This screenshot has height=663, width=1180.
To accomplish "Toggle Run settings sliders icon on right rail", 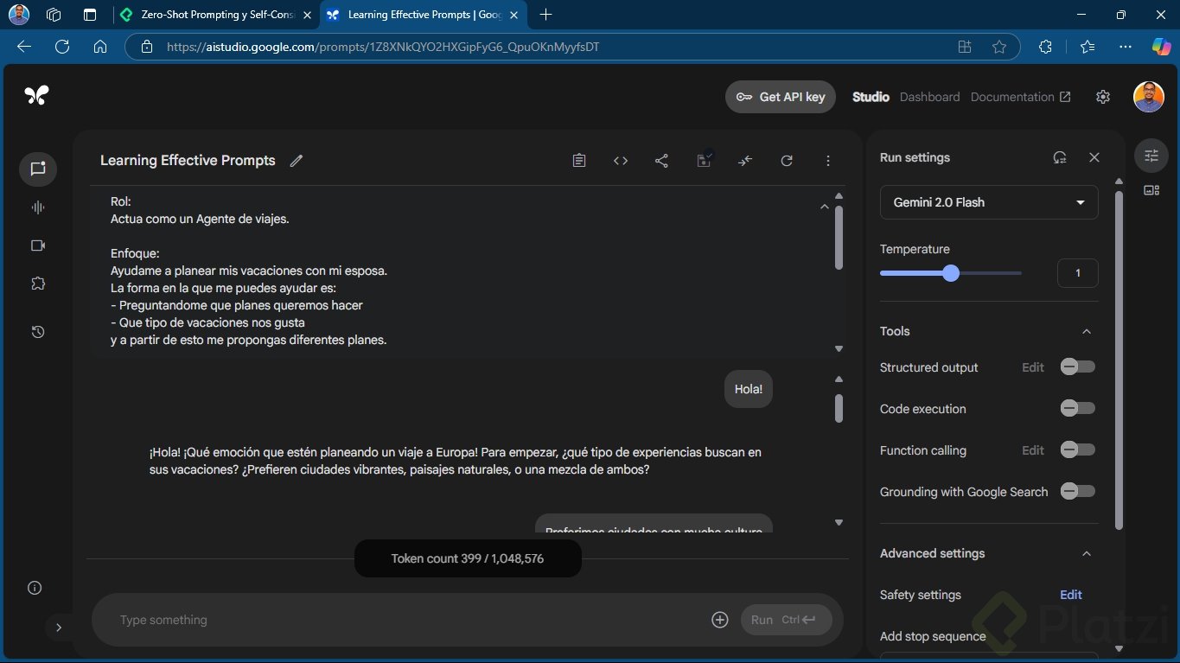I will (x=1151, y=156).
